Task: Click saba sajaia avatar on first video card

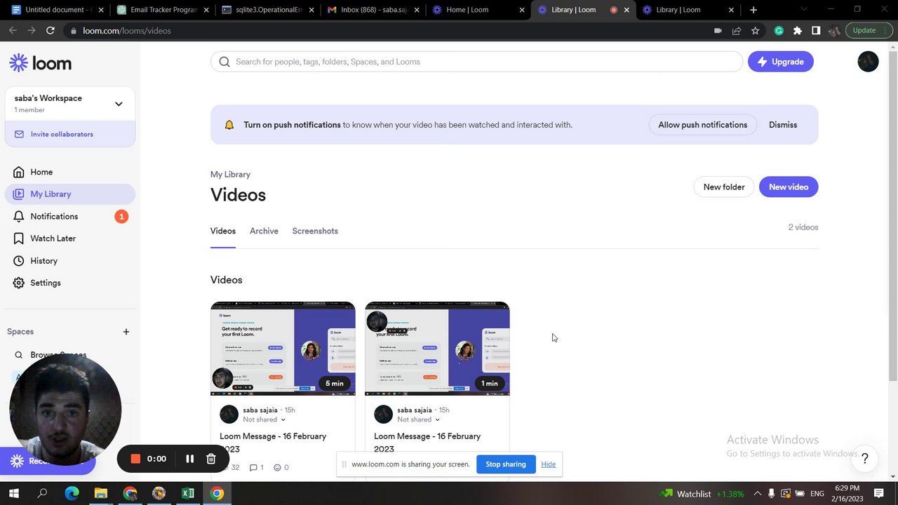Action: click(229, 415)
